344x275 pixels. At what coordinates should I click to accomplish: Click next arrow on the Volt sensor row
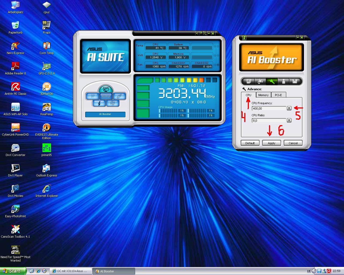point(218,55)
